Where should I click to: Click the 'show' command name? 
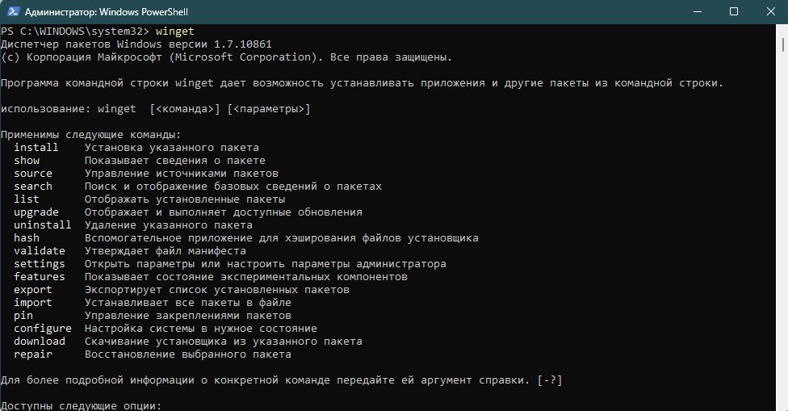click(27, 161)
